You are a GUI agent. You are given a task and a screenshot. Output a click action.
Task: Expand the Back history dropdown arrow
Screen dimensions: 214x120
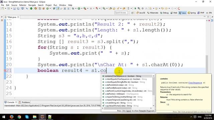169,8
